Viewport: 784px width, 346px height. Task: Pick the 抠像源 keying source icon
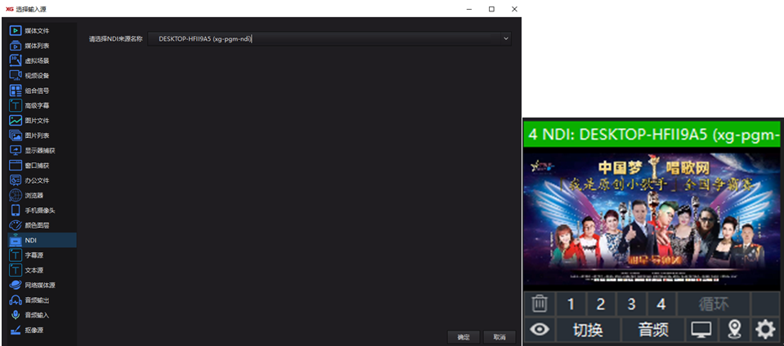click(16, 330)
